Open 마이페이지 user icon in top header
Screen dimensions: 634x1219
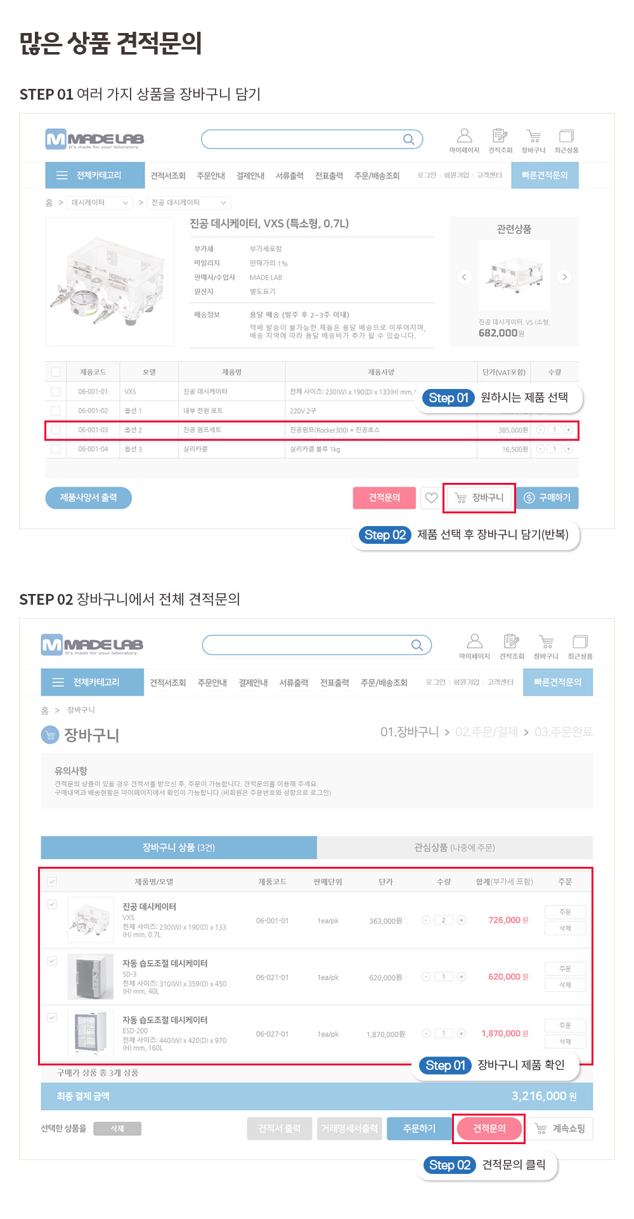(x=464, y=136)
